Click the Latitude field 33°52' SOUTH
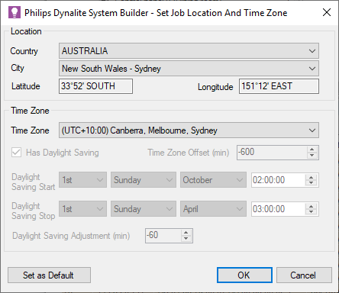The image size is (339, 293). tap(95, 86)
